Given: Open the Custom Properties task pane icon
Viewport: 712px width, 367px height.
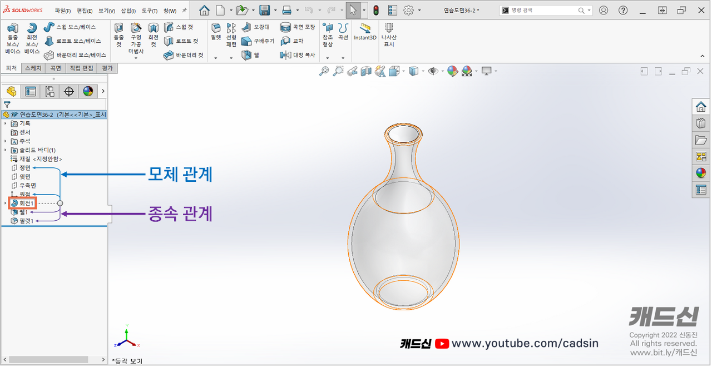Looking at the screenshot, I should tap(701, 190).
